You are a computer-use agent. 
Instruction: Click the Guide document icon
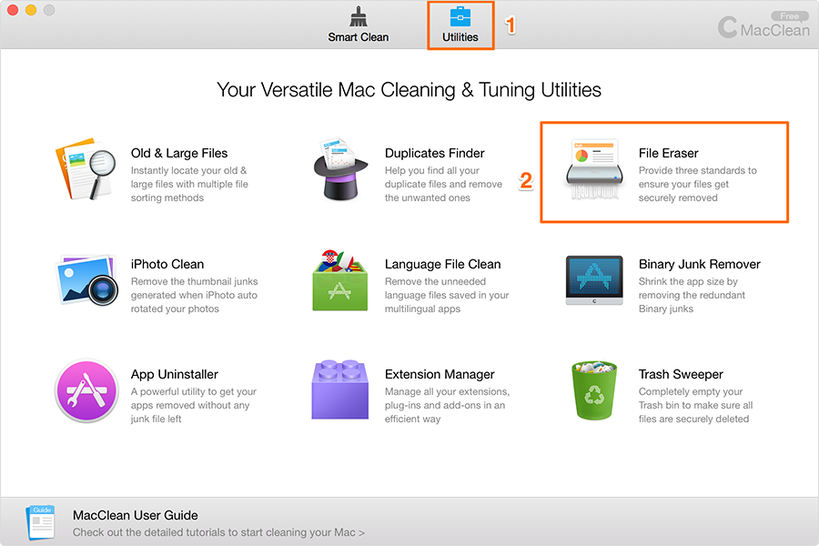pos(40,522)
